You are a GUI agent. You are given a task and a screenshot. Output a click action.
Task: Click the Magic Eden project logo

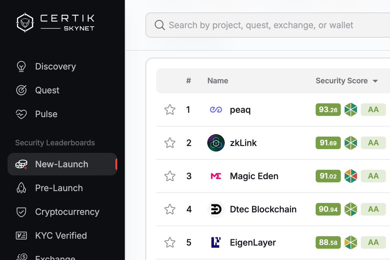216,176
